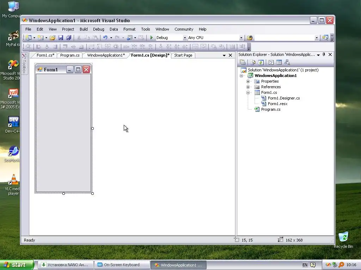Screen dimensions: 361x270
Task: Open the Build menu
Action: pyautogui.click(x=84, y=29)
